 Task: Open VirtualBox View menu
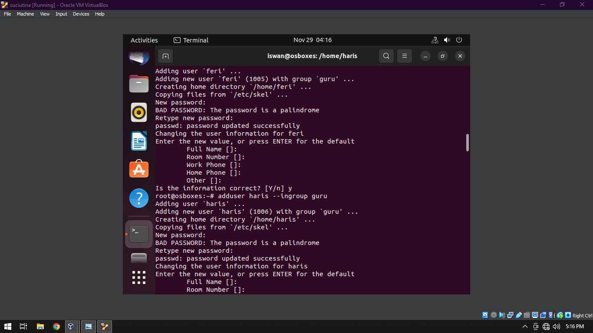tap(45, 14)
